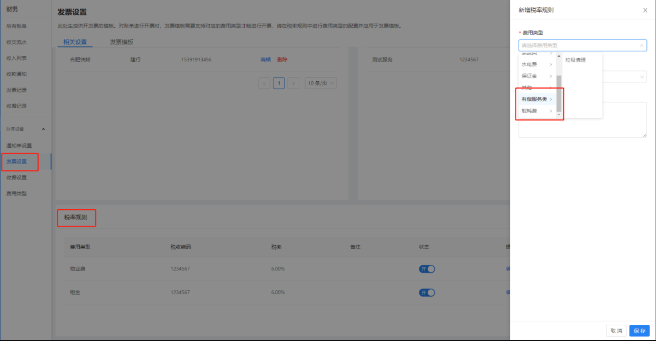Go to previous page in pagination

tap(264, 83)
